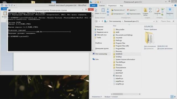Image resolution: width=177 pixels, height=99 pixels.
Task: Select the Program Files (x86) folder
Action: 122,46
